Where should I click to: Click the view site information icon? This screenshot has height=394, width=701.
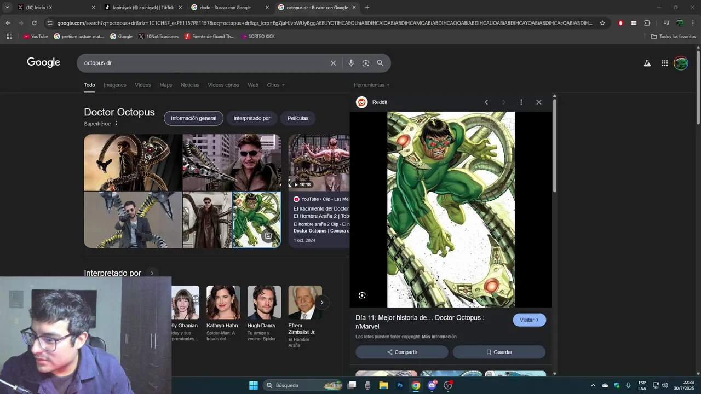coord(50,23)
